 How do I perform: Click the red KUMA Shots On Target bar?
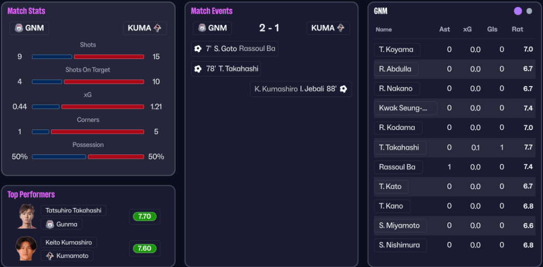coord(104,82)
